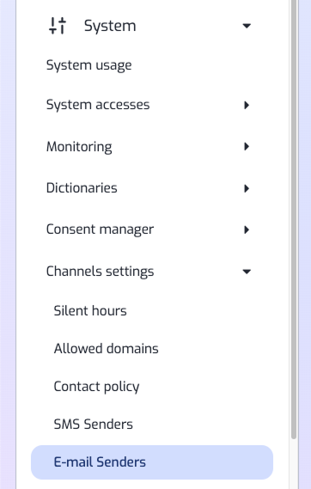
Task: Open the Contact policy settings
Action: 96,387
